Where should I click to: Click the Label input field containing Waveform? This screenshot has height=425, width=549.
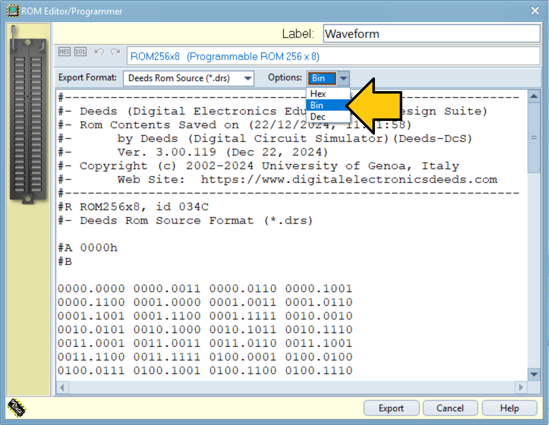pyautogui.click(x=431, y=33)
